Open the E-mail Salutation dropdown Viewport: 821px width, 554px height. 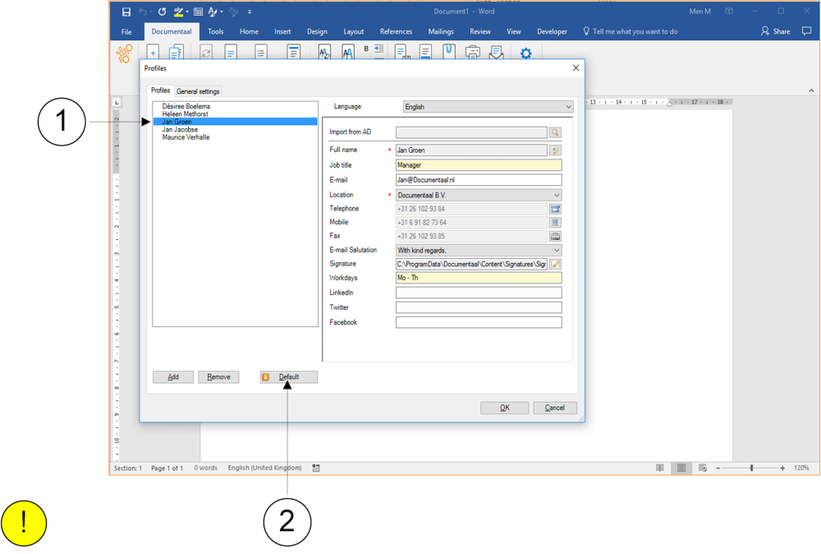[x=479, y=251]
